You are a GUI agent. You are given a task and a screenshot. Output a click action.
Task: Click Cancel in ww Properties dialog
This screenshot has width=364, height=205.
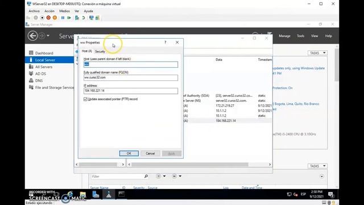tap(150, 153)
